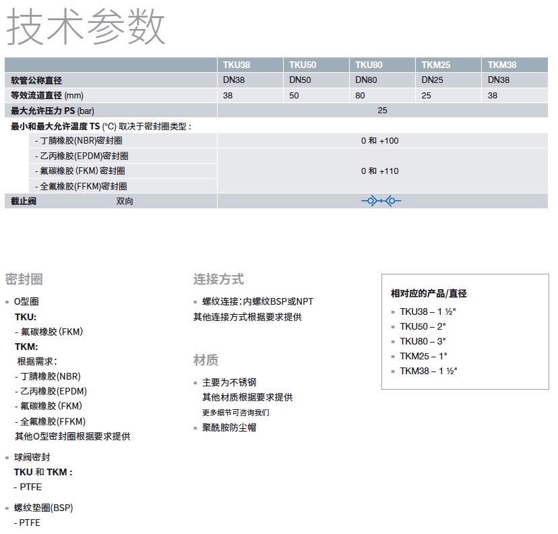558x534 pixels.
Task: Select the value 80 in 等效流道直径 row
Action: [x=360, y=96]
